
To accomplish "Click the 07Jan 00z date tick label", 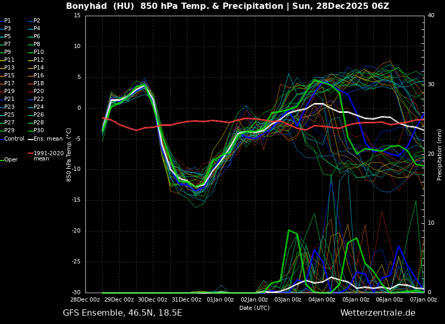I will pos(423,300).
